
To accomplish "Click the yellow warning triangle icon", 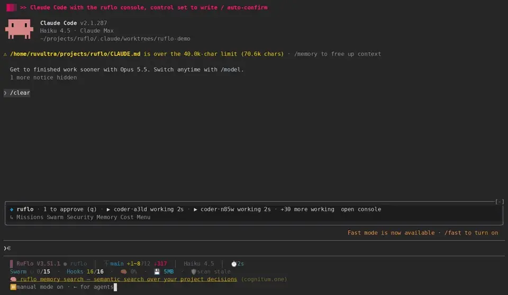I will coord(5,54).
